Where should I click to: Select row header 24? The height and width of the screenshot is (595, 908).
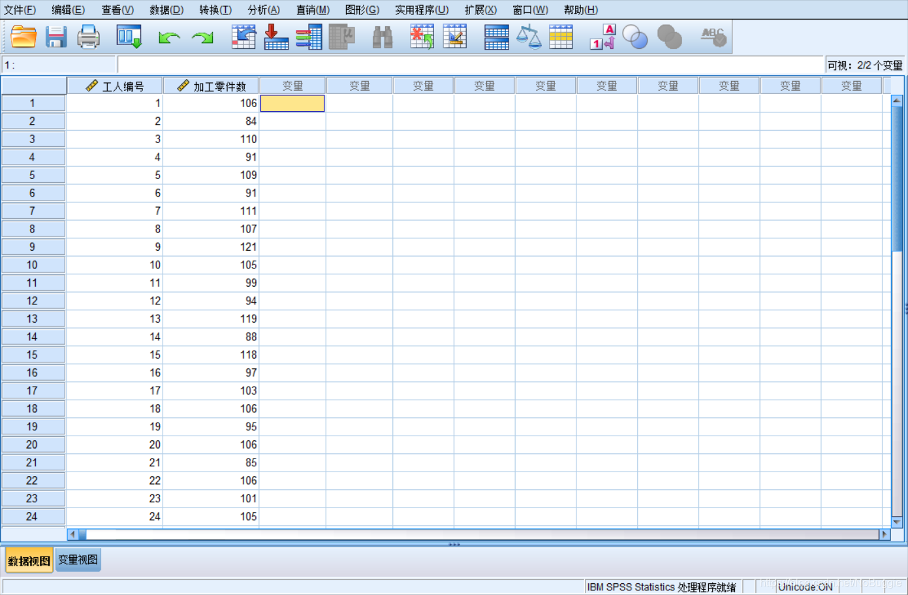(x=33, y=517)
